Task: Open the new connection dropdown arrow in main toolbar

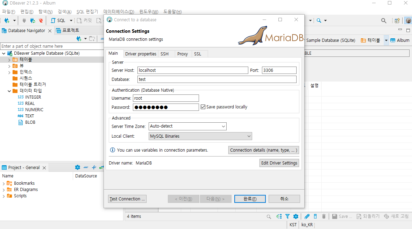Action: [14, 21]
